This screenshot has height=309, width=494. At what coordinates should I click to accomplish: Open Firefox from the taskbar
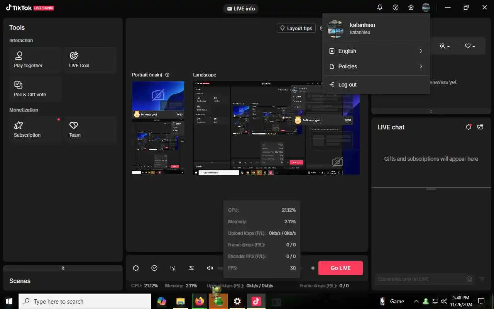(x=200, y=301)
